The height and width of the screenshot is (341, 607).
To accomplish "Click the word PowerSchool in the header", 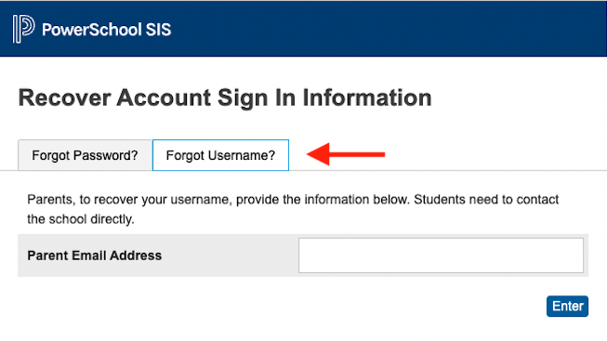I will [x=92, y=30].
